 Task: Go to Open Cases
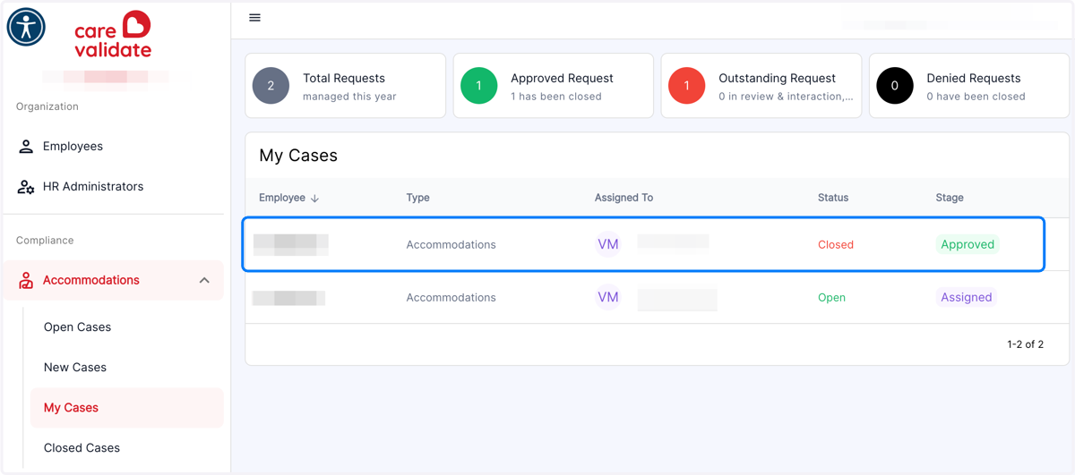(x=77, y=327)
